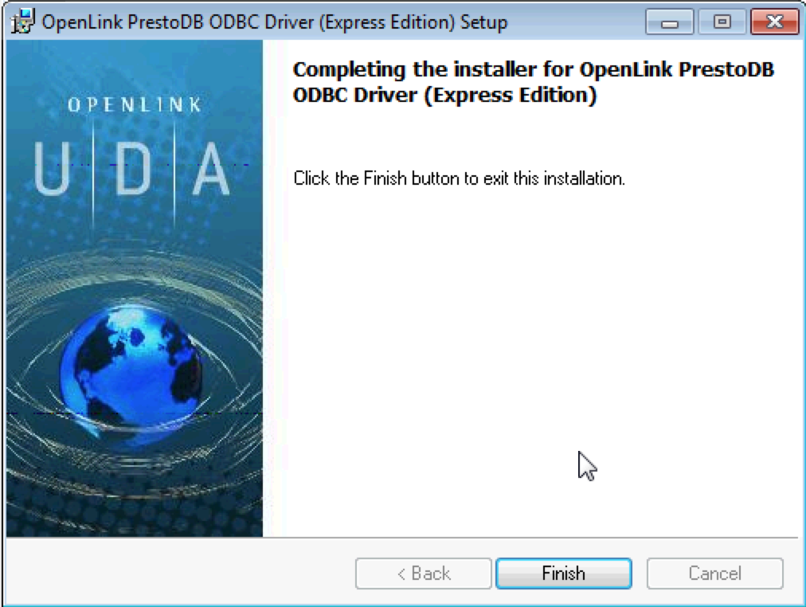Close the Setup window with the red X
The width and height of the screenshot is (806, 607).
[x=775, y=22]
